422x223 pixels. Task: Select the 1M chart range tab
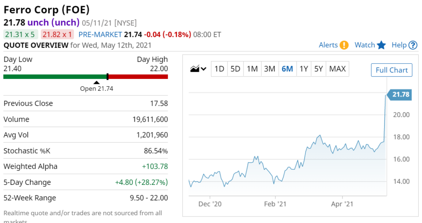(x=252, y=69)
